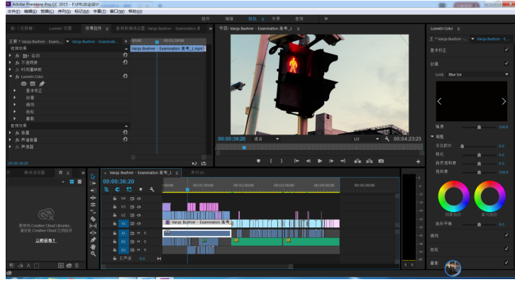Export frame with camera icon in Program monitor
The height and width of the screenshot is (282, 515).
coord(381,161)
